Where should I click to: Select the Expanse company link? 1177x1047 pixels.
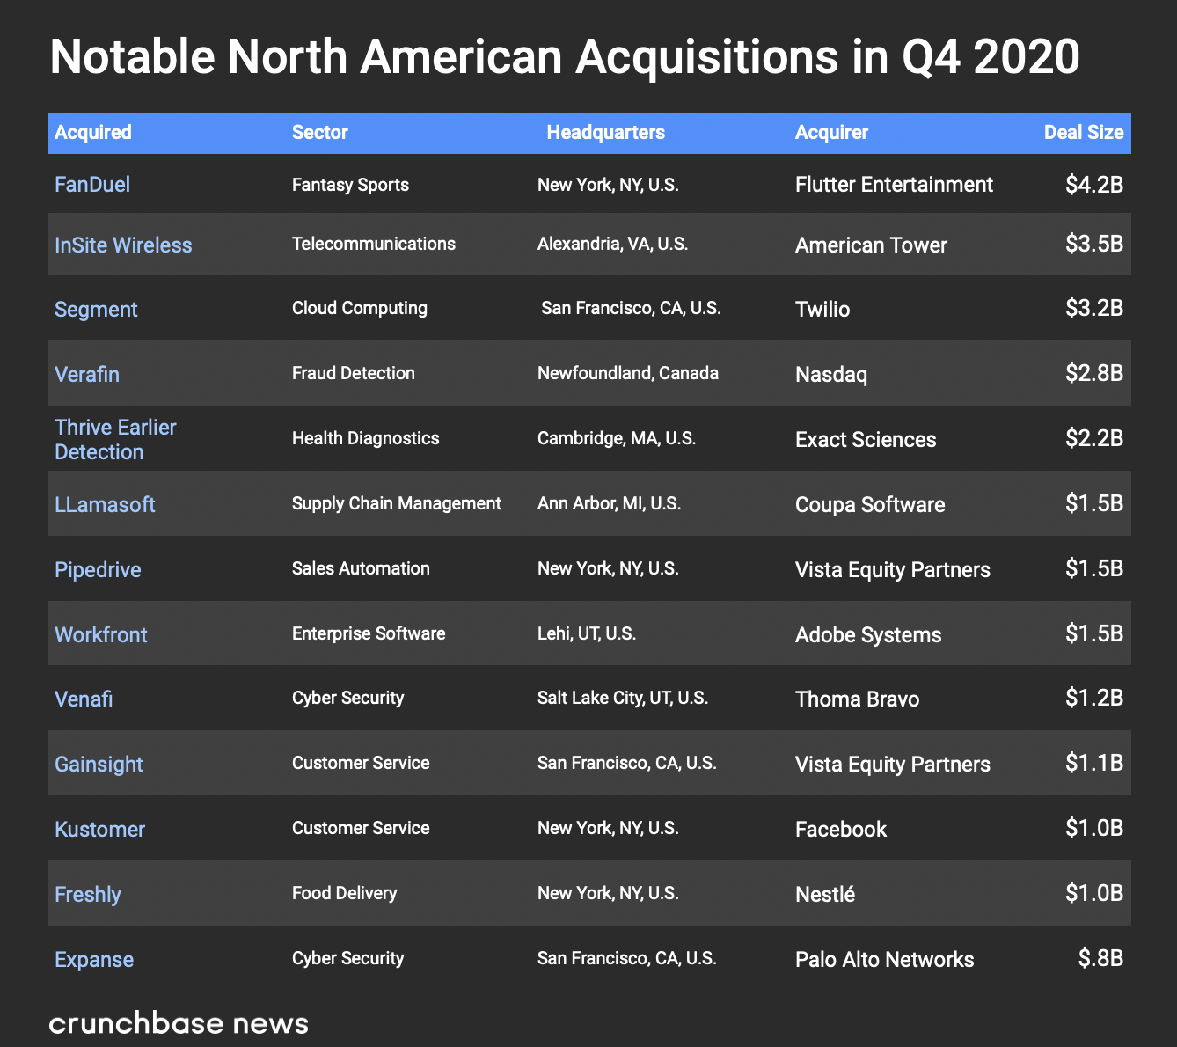(94, 960)
